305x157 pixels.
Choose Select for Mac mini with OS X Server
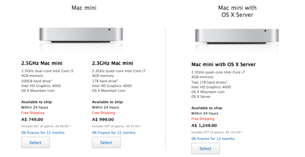[x=205, y=148]
